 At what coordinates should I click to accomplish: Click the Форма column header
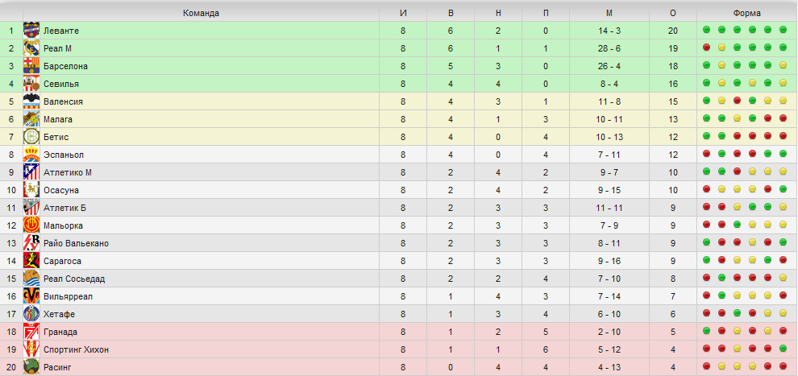point(747,13)
